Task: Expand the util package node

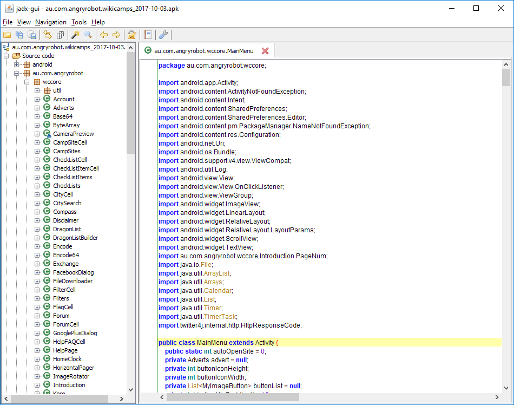Action: coord(37,90)
